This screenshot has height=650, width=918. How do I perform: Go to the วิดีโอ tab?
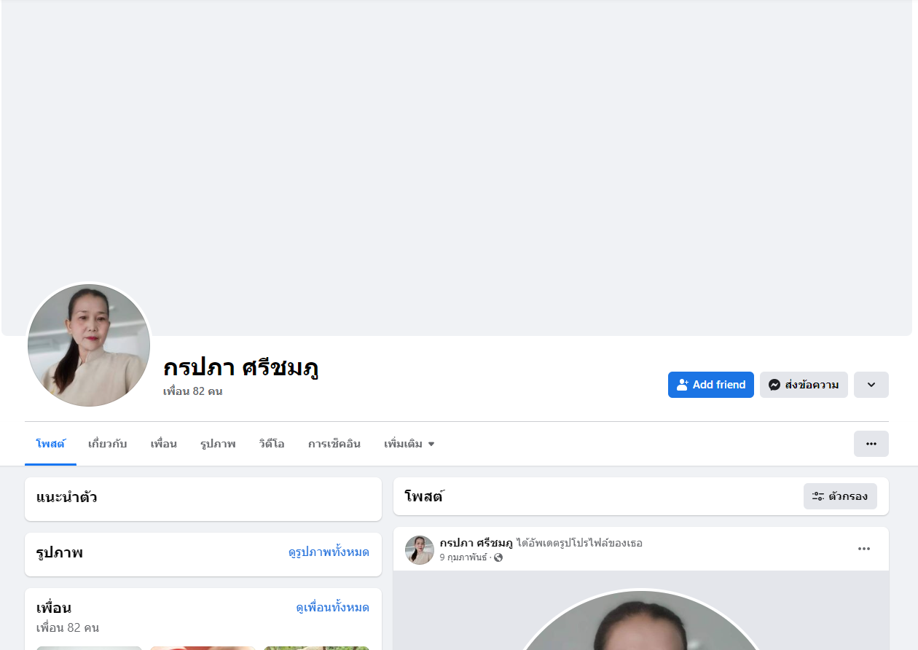click(x=272, y=444)
